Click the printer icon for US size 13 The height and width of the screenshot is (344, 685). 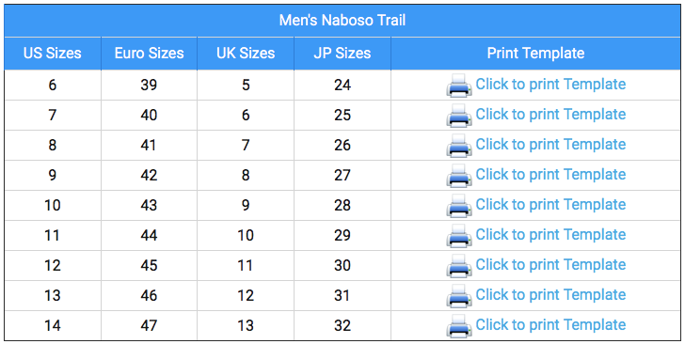coord(459,296)
